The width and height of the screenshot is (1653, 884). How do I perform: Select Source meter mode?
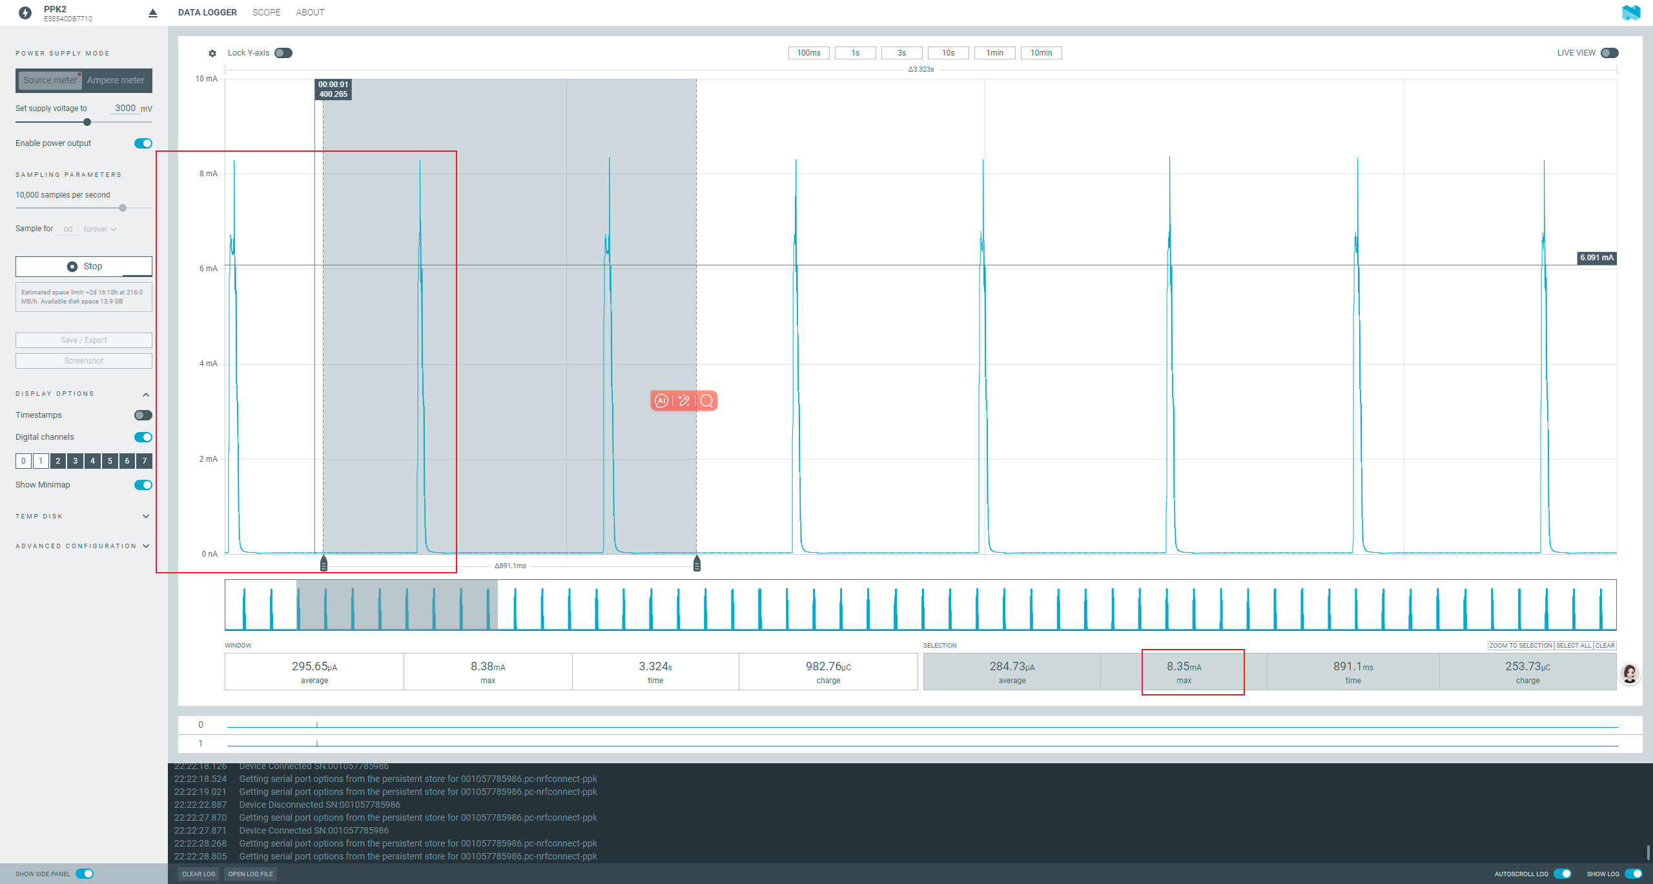[x=50, y=80]
